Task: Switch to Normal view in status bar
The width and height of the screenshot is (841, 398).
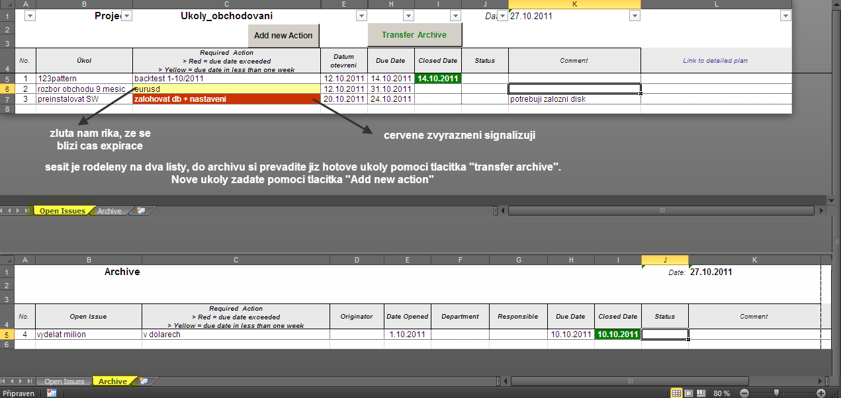Action: coord(676,393)
